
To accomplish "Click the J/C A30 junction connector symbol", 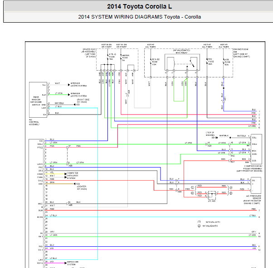I will pos(212,195).
